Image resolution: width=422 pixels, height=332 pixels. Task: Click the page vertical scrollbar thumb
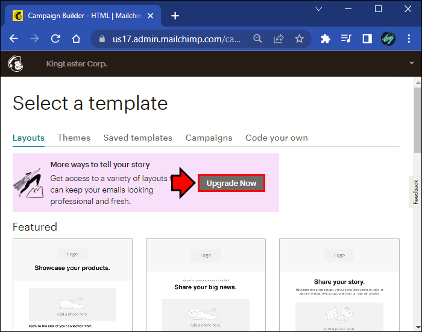(x=418, y=120)
